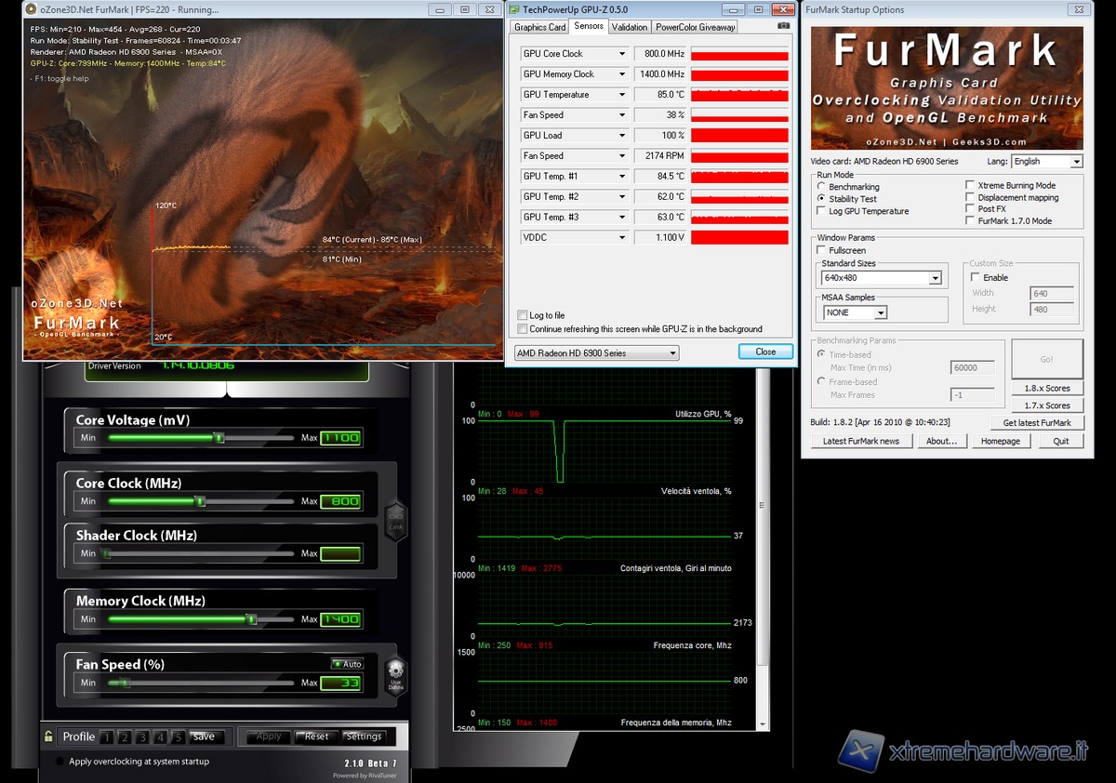Check Log to file in GPU-Z
The image size is (1116, 783).
coord(522,316)
